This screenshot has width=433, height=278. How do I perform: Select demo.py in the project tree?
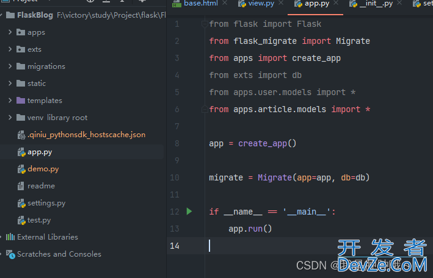(43, 169)
